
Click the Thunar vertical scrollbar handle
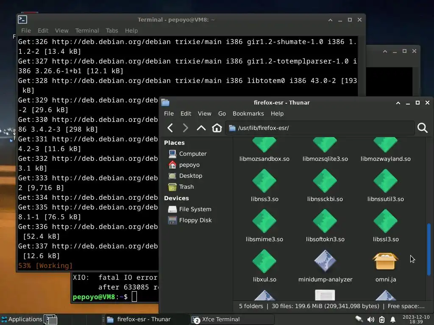click(429, 249)
